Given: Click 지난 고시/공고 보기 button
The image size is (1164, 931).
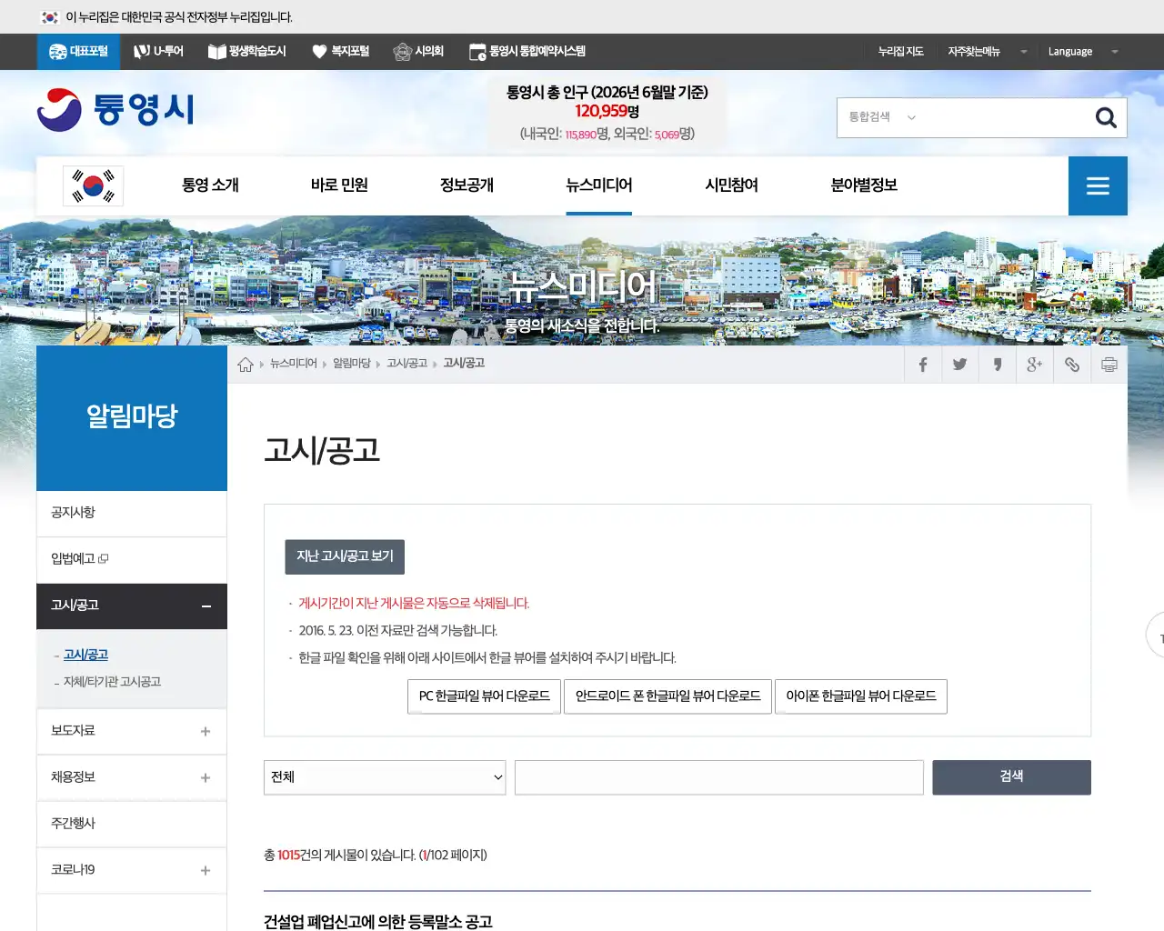Looking at the screenshot, I should [x=345, y=556].
